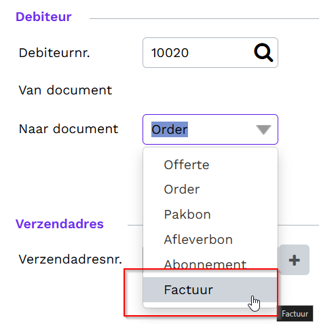Image resolution: width=319 pixels, height=324 pixels.
Task: Select the highlighted Factuur option
Action: 210,289
